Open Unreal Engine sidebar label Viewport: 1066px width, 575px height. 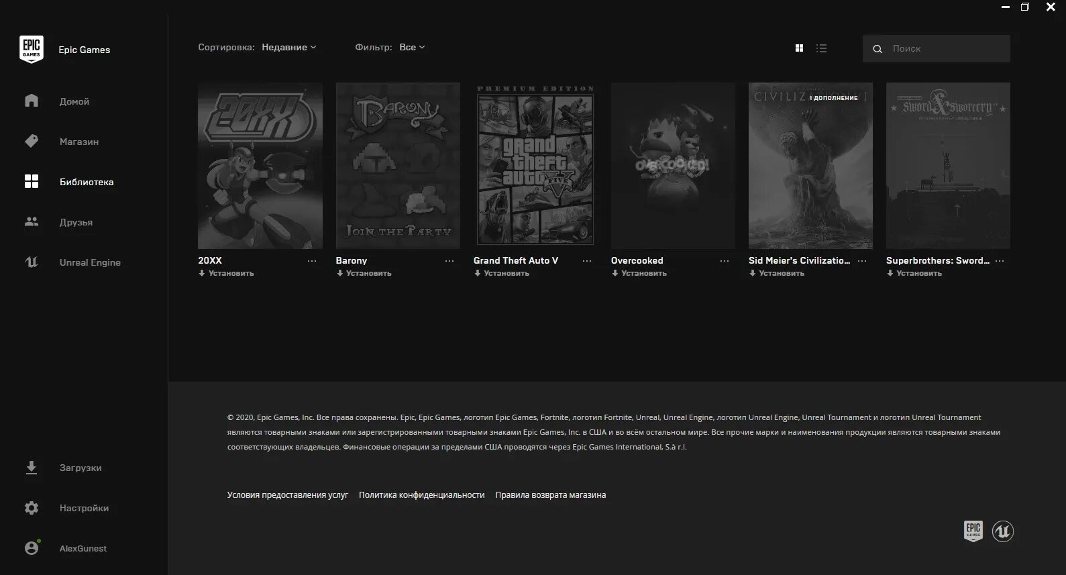click(90, 262)
